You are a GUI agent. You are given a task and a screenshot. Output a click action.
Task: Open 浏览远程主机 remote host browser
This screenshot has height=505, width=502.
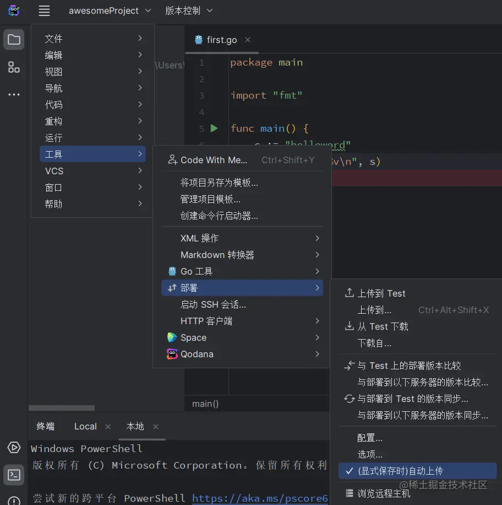click(x=417, y=493)
